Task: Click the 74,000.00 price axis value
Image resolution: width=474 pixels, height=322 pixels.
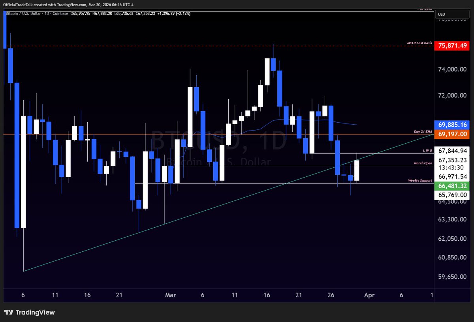Action: tap(453, 69)
